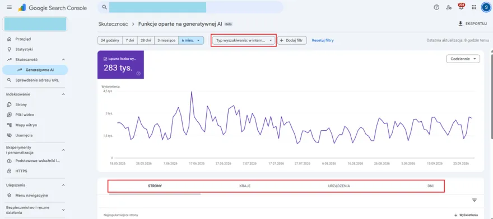Viewport: 493px width, 219px height.
Task: Open the Google apps grid
Action: pos(474,7)
